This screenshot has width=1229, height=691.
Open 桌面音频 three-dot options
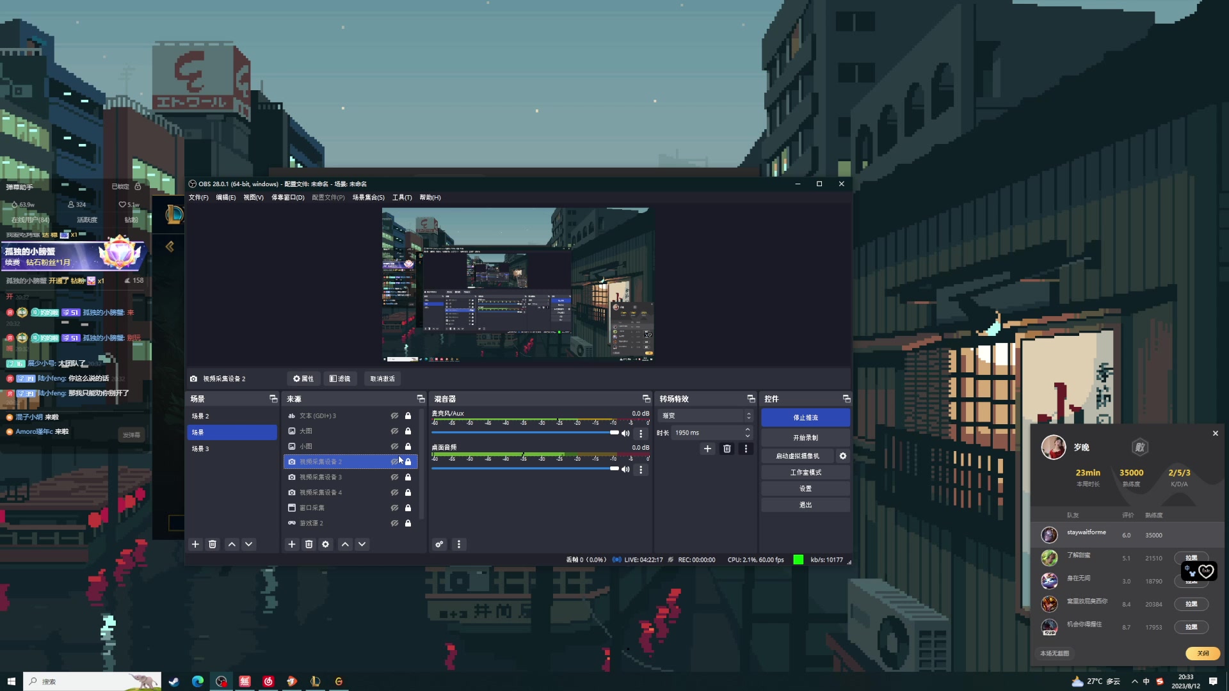[641, 470]
